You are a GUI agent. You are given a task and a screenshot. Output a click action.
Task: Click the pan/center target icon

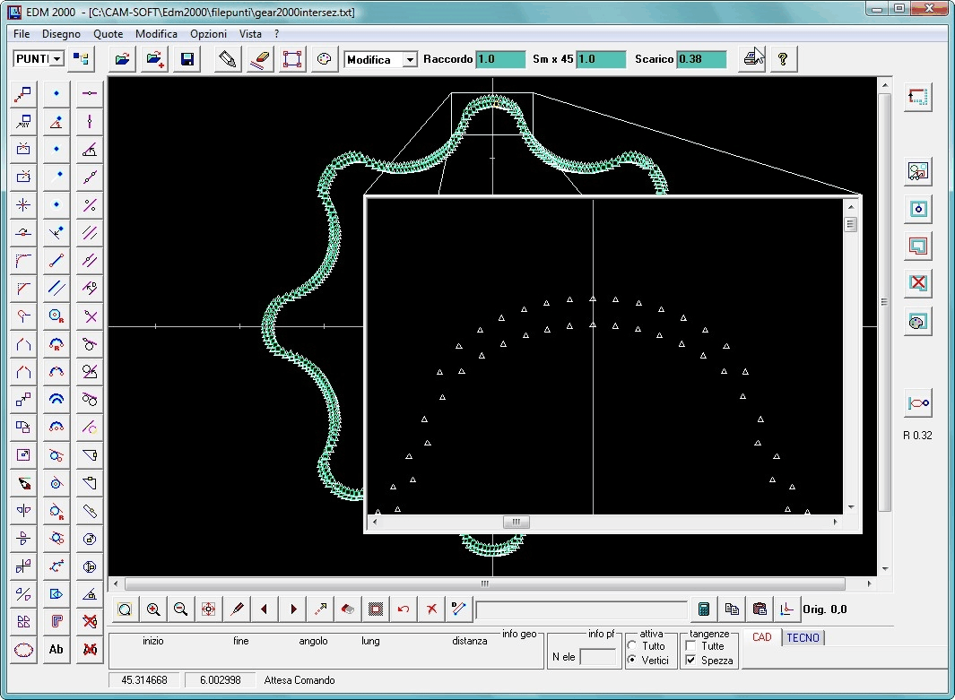click(208, 609)
